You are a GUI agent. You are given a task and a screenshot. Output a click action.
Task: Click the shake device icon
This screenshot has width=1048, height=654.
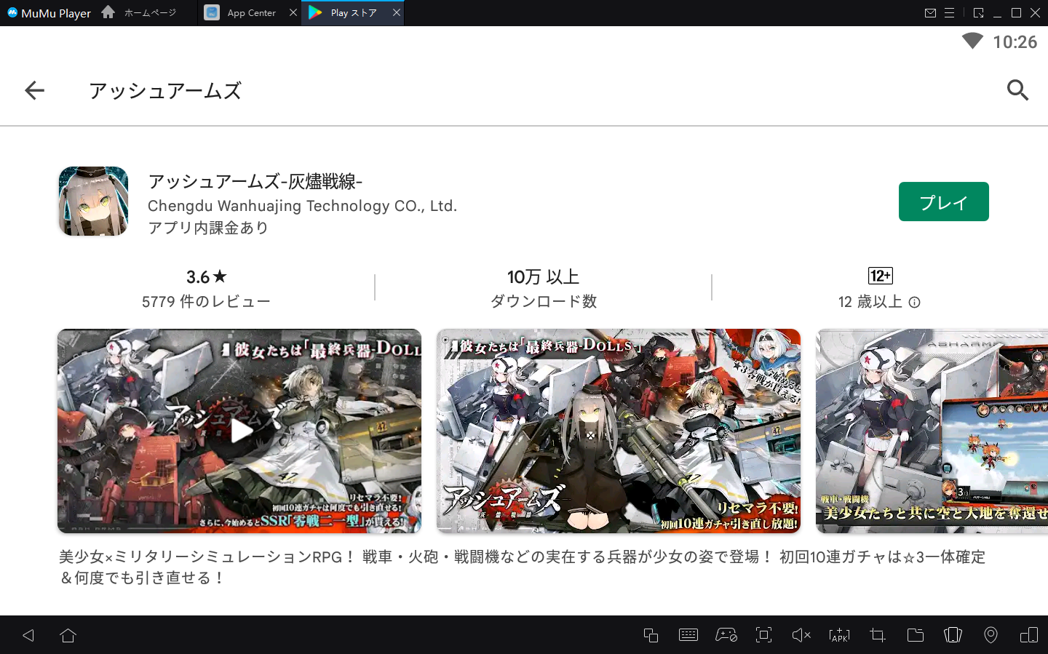(953, 635)
